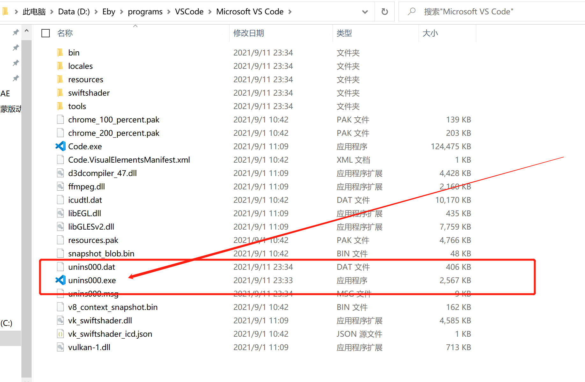The width and height of the screenshot is (585, 382).
Task: Navigate to Data (D:) in the breadcrumb
Action: (x=74, y=11)
